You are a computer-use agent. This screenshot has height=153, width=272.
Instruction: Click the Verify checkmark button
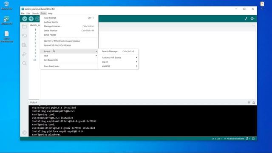(x=25, y=19)
